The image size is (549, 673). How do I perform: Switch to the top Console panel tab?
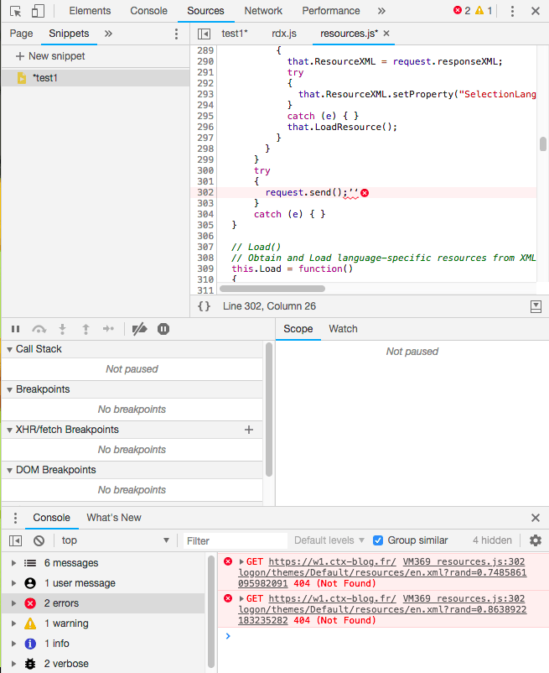148,11
